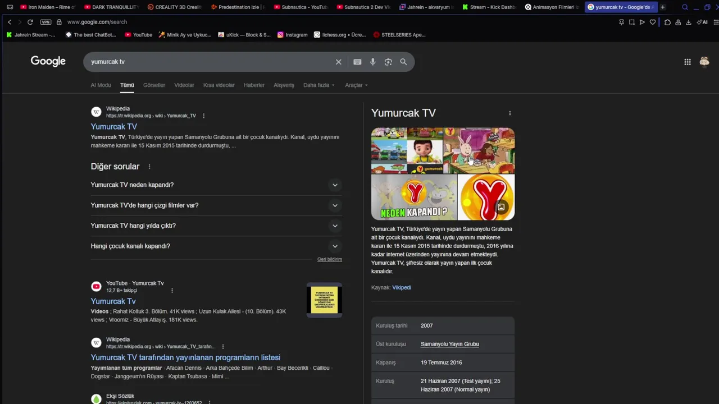The height and width of the screenshot is (404, 719).
Task: Switch to the 'Stream - Kick Dashboard' tab
Action: click(x=489, y=7)
